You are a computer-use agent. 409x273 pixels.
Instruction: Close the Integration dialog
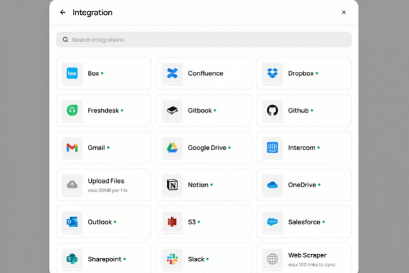coord(344,12)
